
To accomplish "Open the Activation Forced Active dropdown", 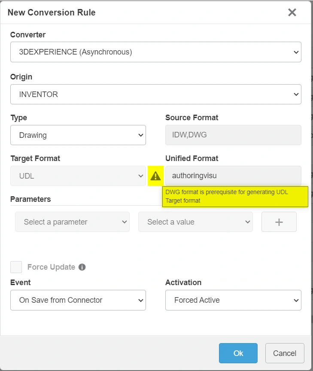I will click(x=233, y=300).
